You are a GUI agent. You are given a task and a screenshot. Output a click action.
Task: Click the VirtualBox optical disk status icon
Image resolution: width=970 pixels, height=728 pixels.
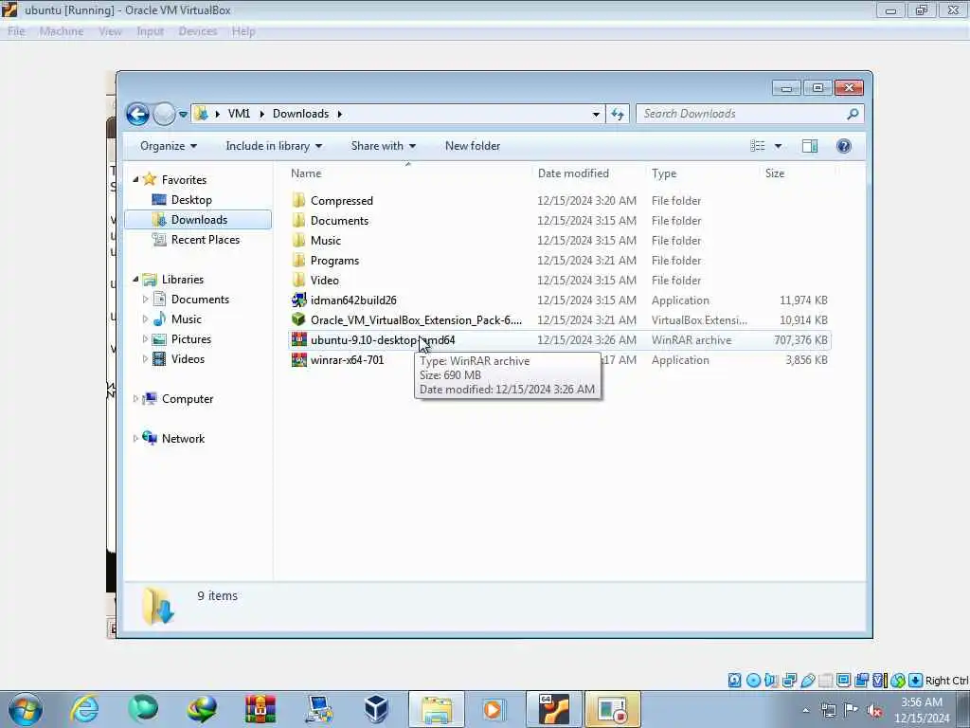753,681
